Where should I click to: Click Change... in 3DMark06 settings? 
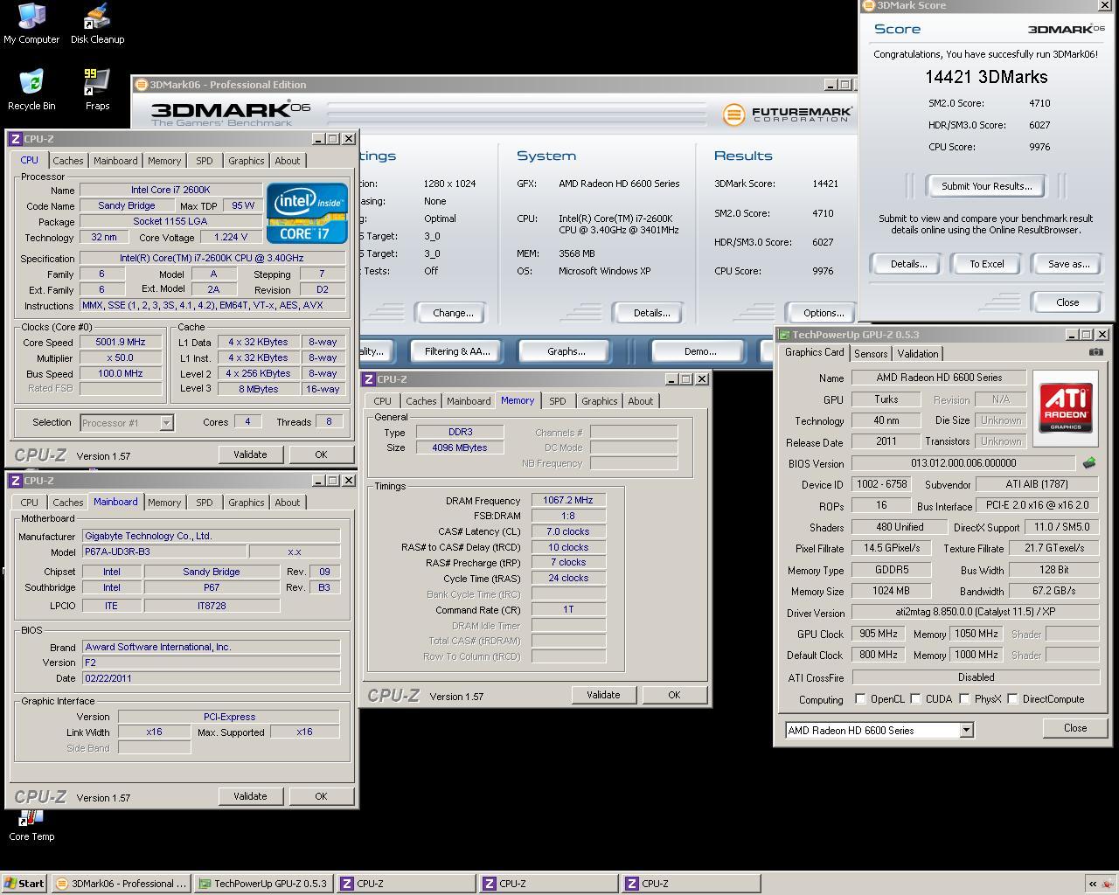point(453,313)
